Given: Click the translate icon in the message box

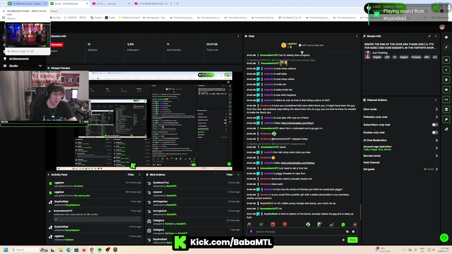Looking at the screenshot, I should [x=347, y=232].
